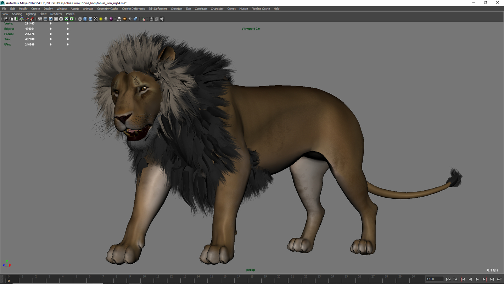This screenshot has height=284, width=504.
Task: Open the Shading menu
Action: 17,14
